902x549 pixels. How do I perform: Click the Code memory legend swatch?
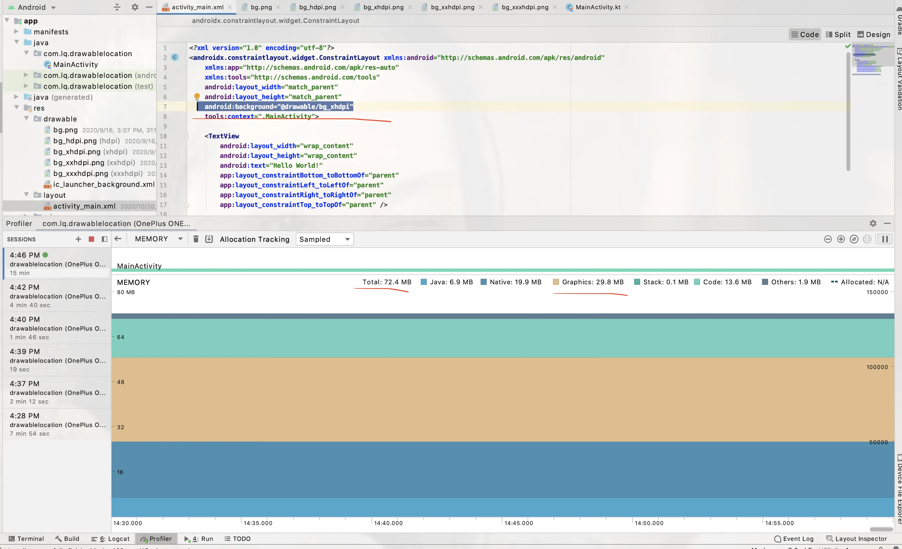[x=697, y=282]
